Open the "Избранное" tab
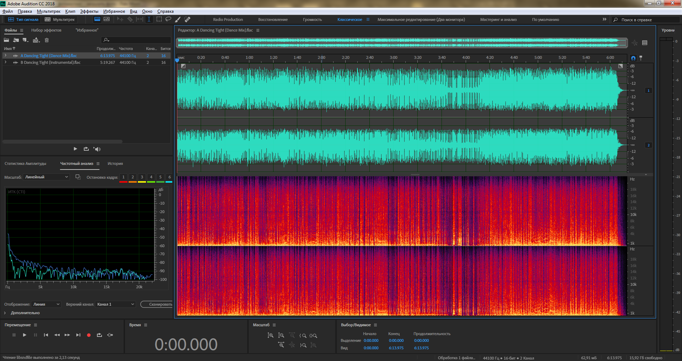The image size is (682, 361). pos(87,30)
